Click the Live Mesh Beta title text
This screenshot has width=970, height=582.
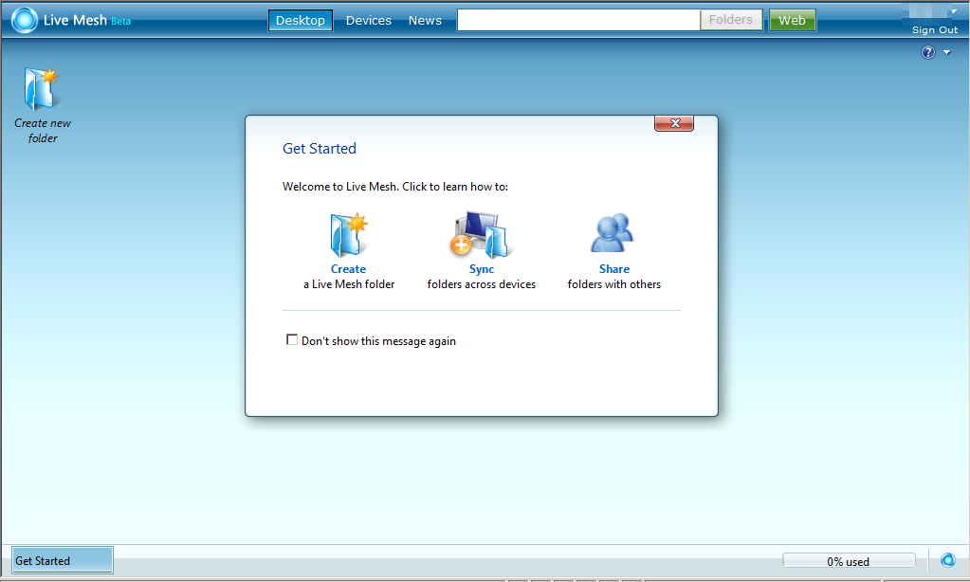[87, 21]
